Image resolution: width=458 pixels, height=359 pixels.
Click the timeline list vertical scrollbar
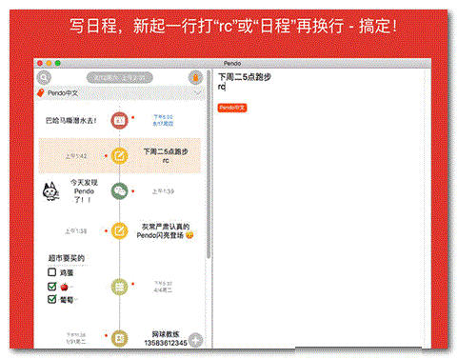[209, 164]
